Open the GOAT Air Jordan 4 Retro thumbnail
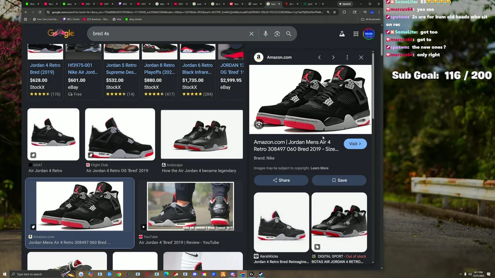 click(53, 134)
